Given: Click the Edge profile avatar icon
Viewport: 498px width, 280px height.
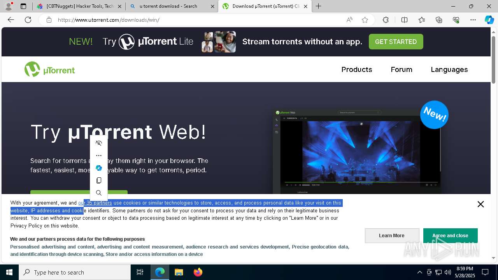Looking at the screenshot, I should click(x=8, y=6).
